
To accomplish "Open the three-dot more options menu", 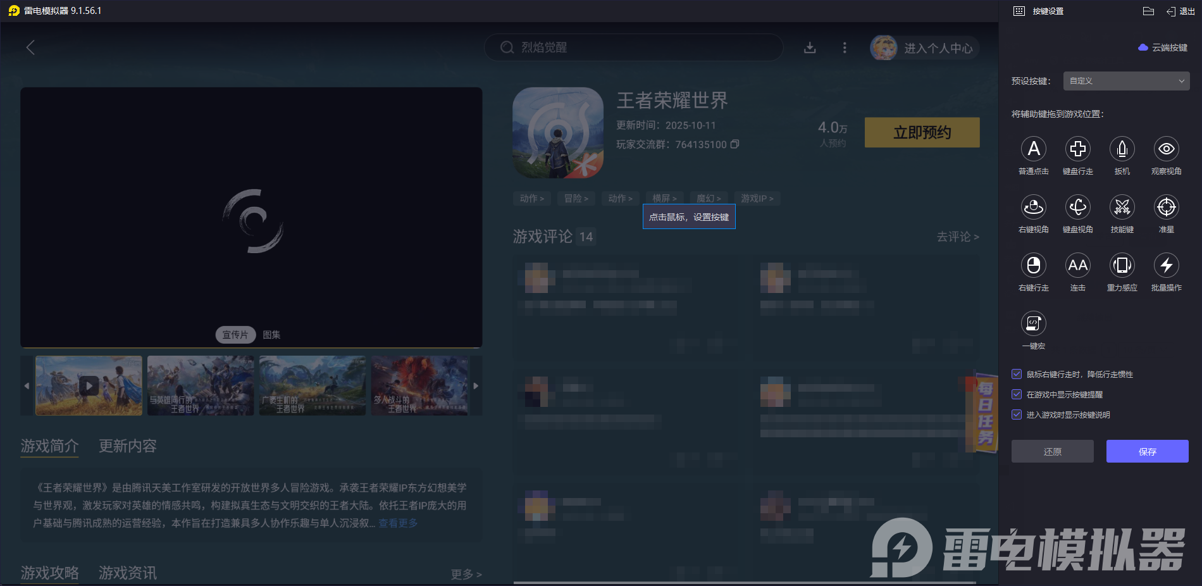I will [845, 47].
